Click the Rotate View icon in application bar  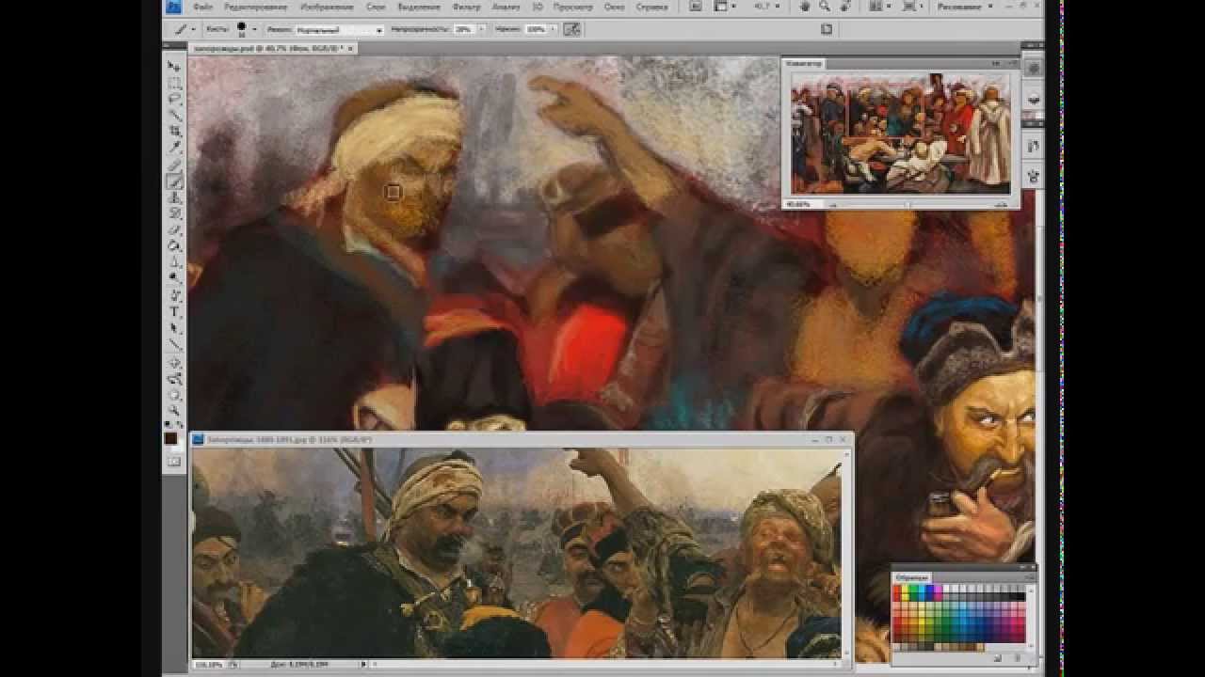point(844,6)
